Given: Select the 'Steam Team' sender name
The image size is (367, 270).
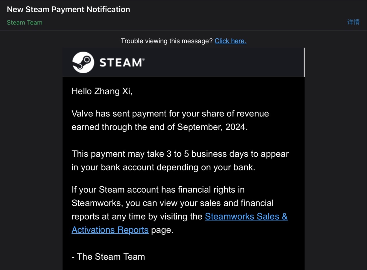Looking at the screenshot, I should click(x=25, y=23).
